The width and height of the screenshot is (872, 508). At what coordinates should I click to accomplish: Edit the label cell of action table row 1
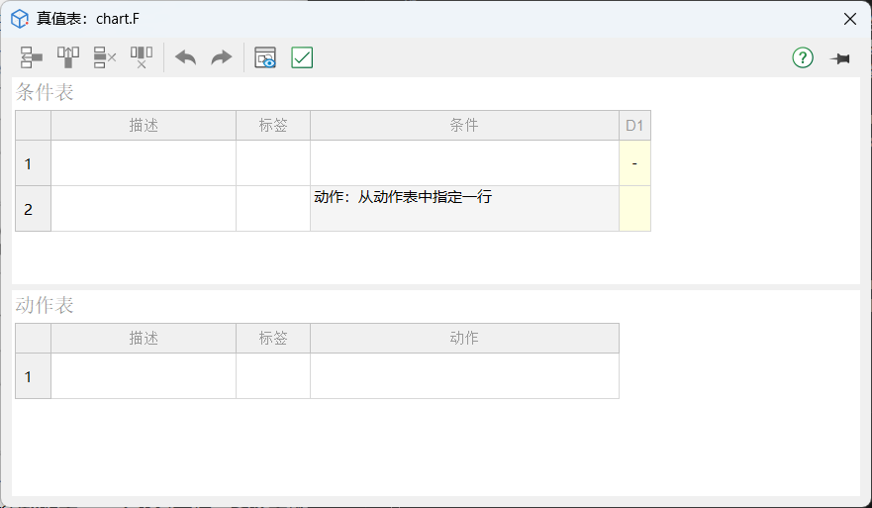click(273, 376)
